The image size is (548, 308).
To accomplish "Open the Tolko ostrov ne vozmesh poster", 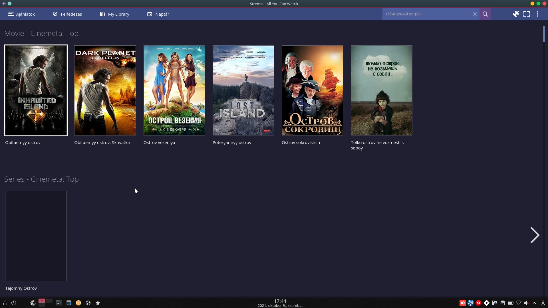I will 382,90.
